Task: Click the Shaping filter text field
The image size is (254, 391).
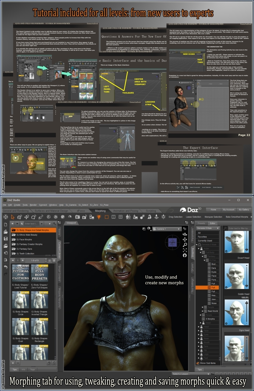Action: point(239,228)
